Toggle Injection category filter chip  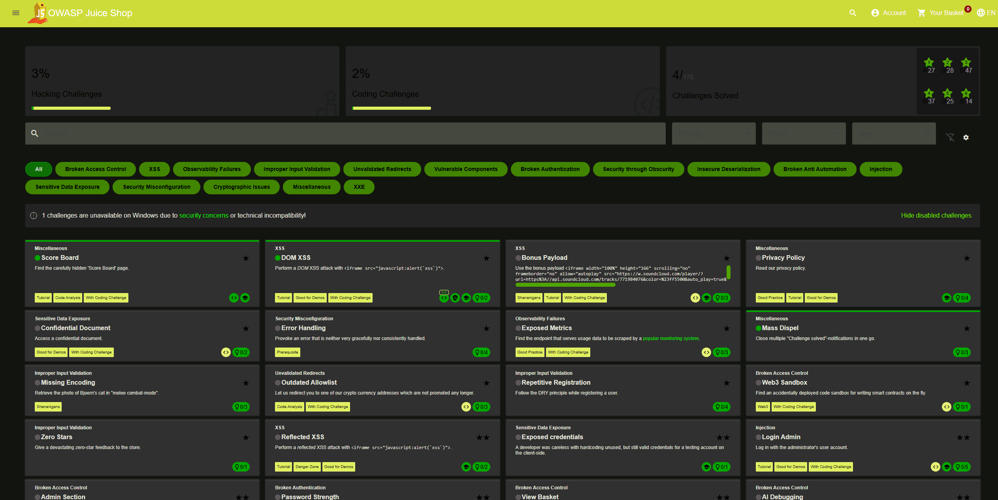point(881,169)
